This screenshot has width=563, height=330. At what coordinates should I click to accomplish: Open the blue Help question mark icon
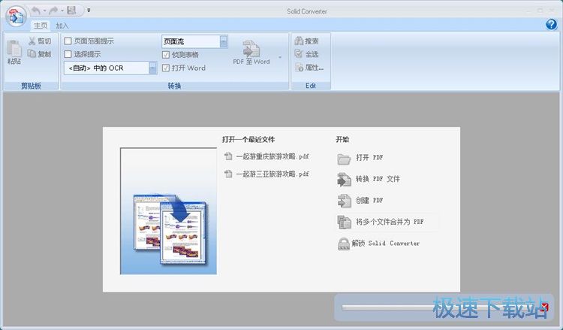click(551, 24)
